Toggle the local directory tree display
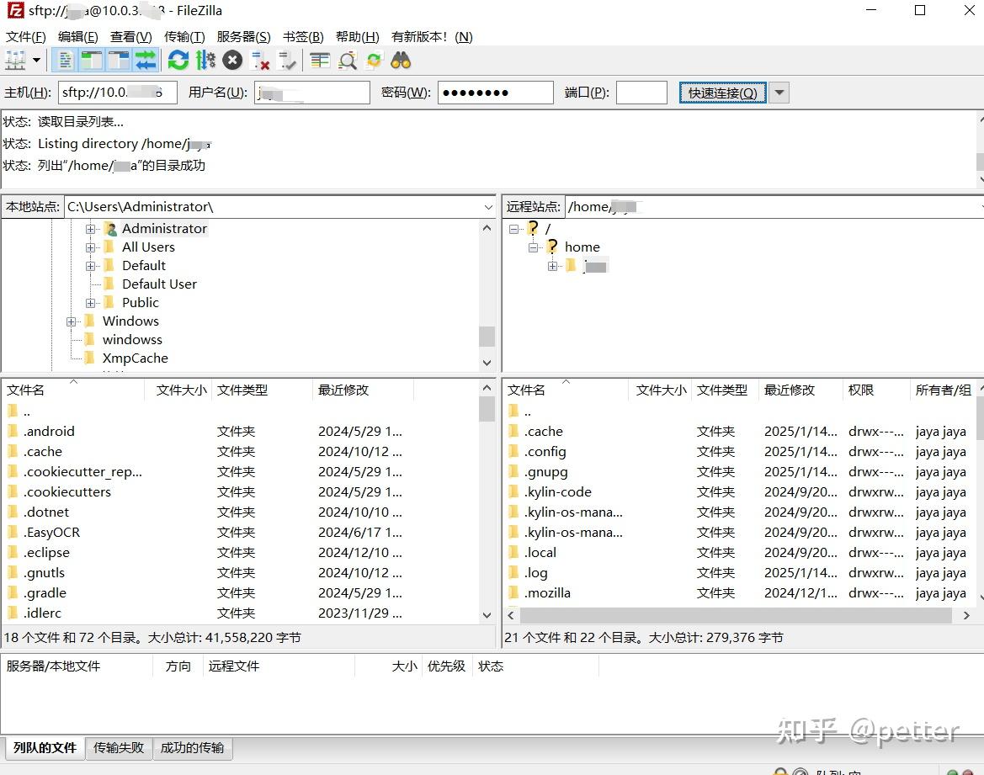 click(x=90, y=60)
